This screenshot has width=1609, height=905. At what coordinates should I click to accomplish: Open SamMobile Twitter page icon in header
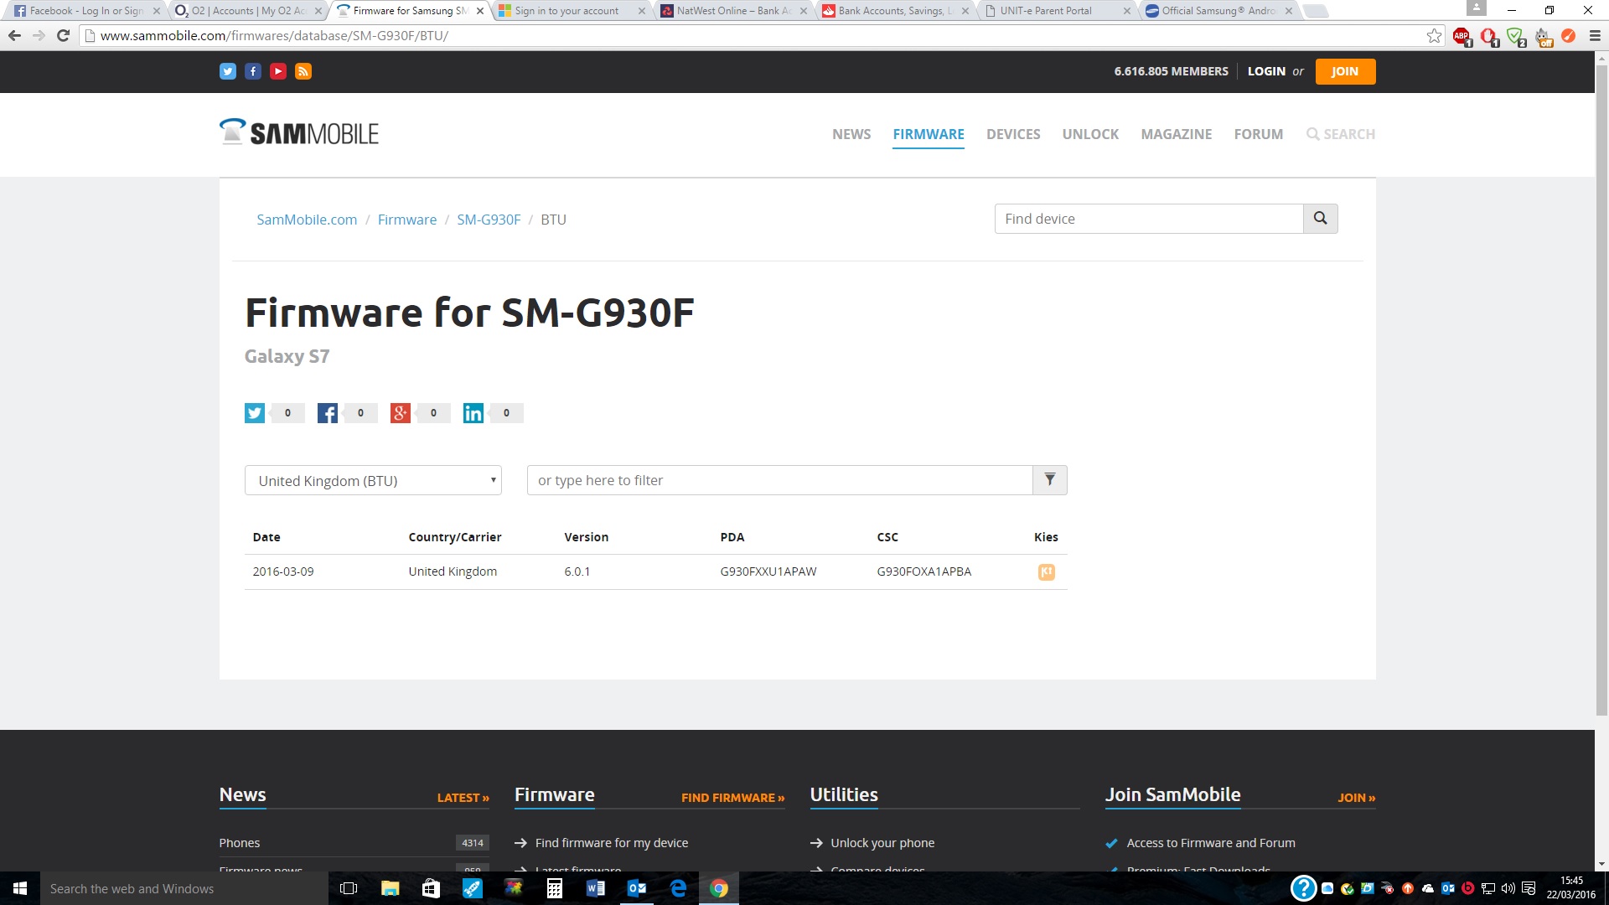228,71
